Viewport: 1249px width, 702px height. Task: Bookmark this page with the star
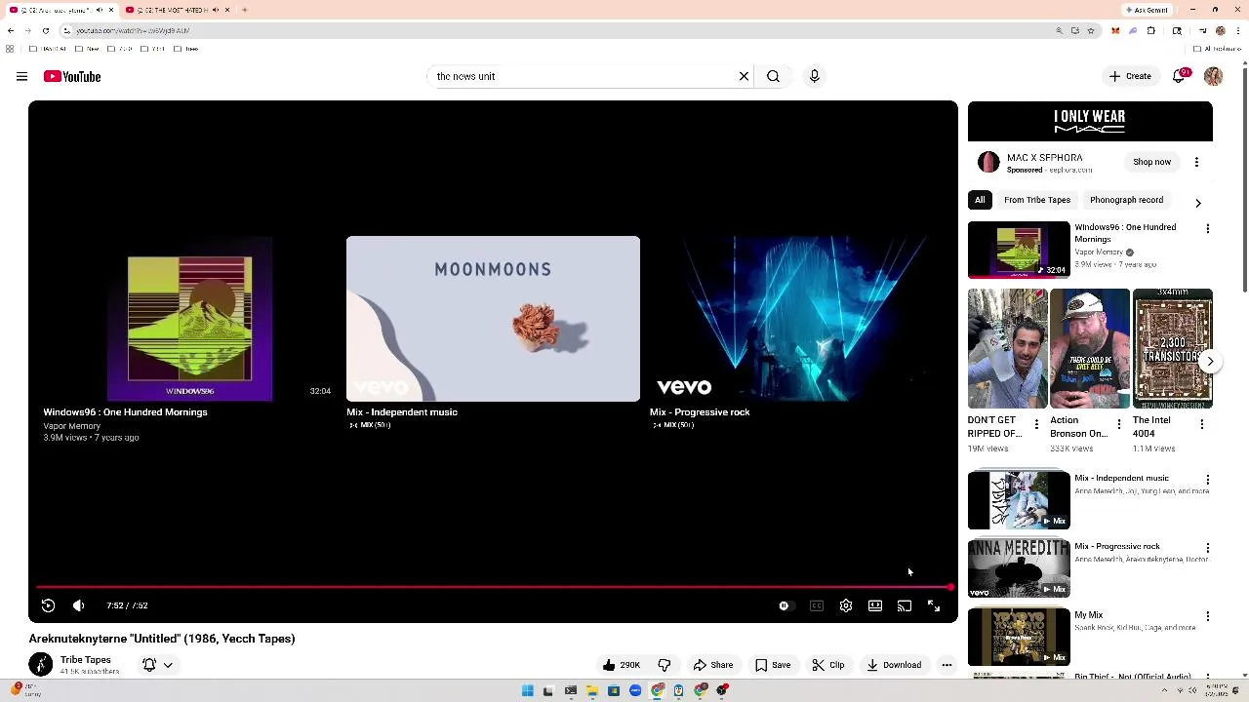[x=1090, y=30]
